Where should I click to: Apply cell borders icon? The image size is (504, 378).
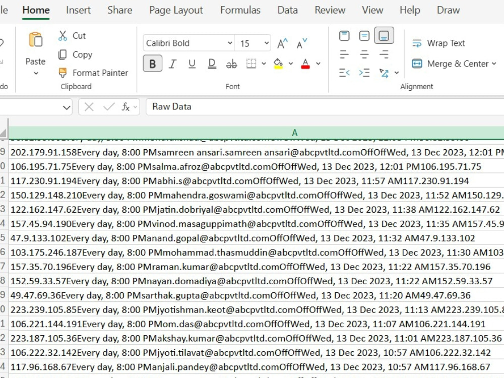click(x=251, y=64)
